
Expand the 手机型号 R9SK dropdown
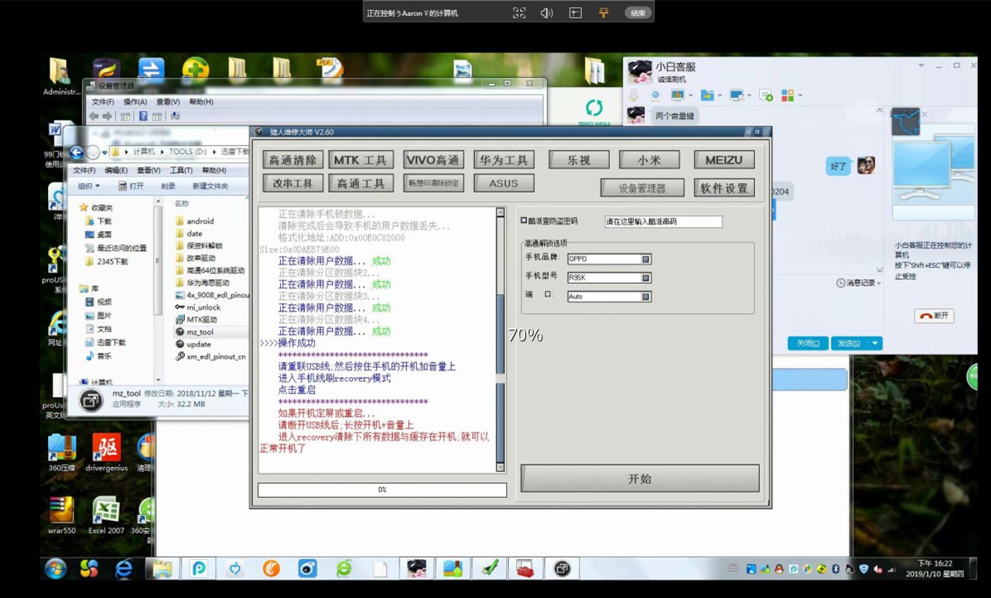pyautogui.click(x=646, y=277)
